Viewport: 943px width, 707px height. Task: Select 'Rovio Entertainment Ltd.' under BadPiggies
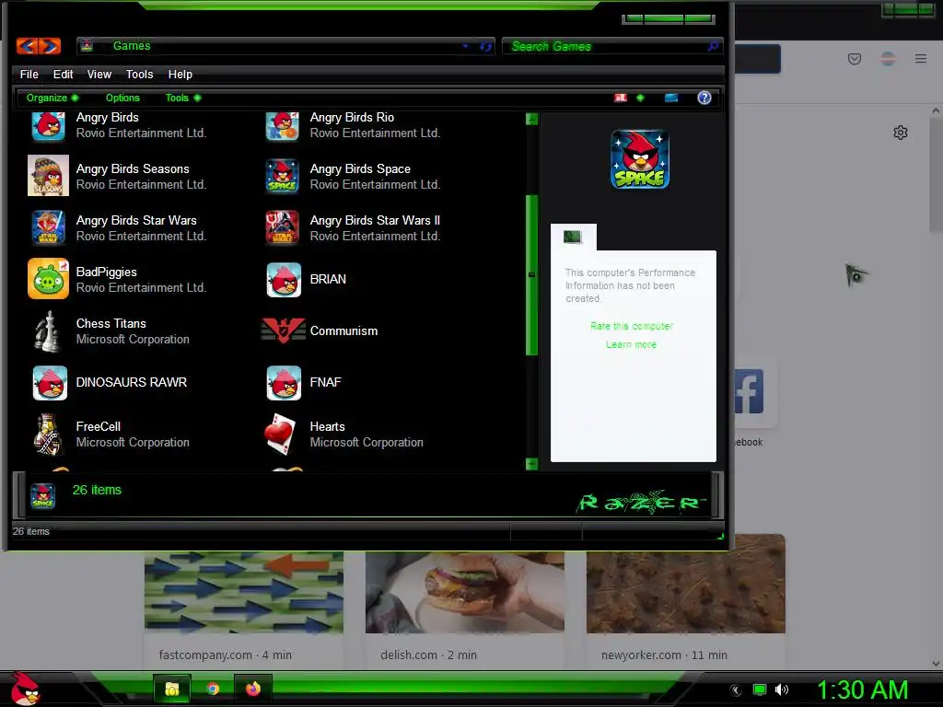141,288
